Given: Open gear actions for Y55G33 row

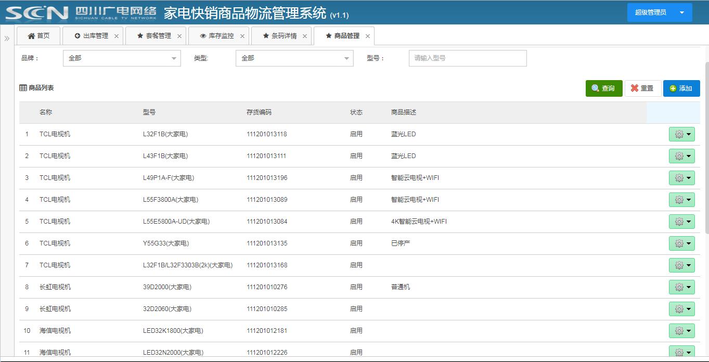Looking at the screenshot, I should (x=681, y=243).
